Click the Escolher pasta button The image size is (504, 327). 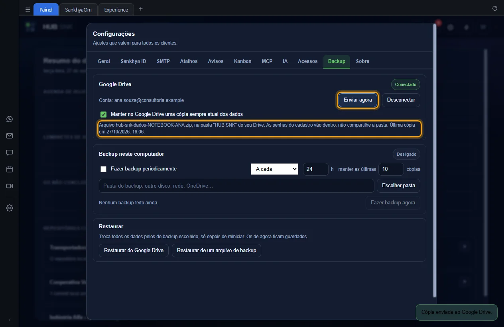coord(398,186)
